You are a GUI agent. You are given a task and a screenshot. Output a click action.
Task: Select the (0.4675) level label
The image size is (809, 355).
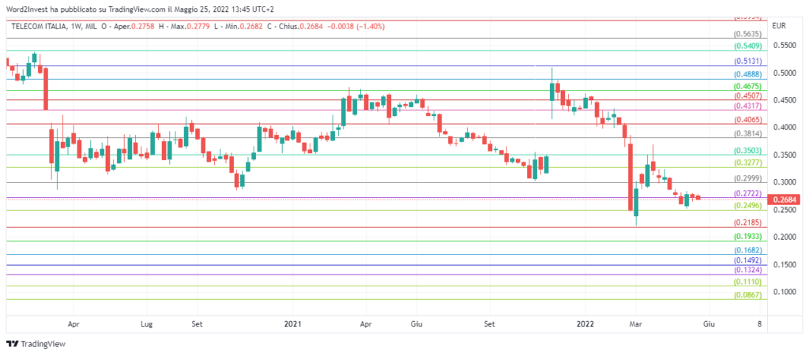[x=747, y=86]
